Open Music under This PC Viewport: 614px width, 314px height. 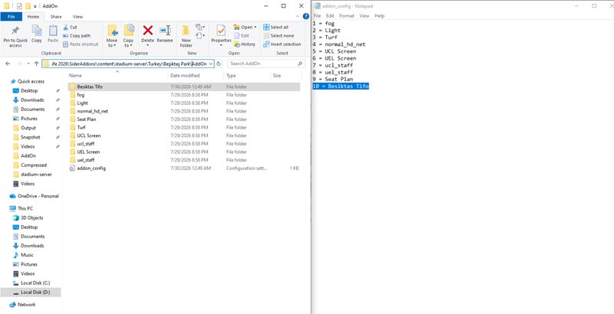tap(27, 255)
